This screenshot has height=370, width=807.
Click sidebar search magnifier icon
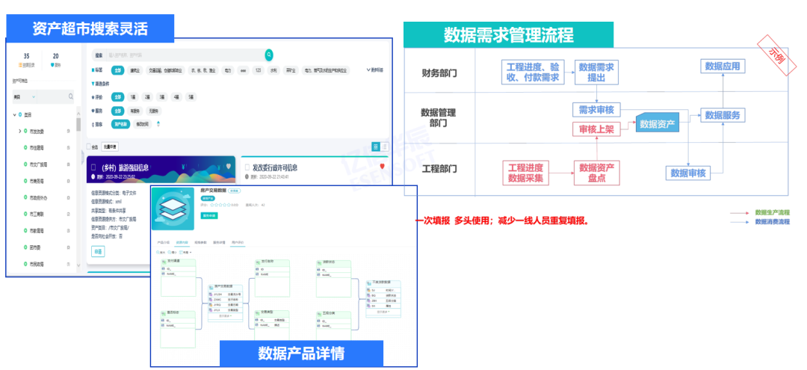click(71, 96)
